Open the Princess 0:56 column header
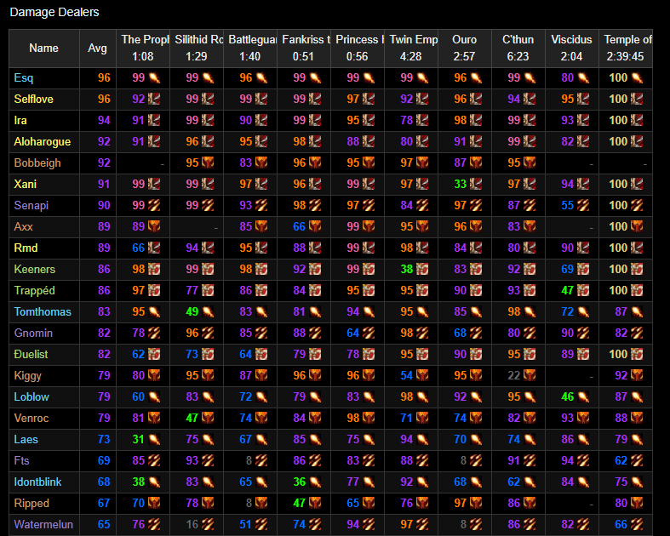Viewport: 670px width, 536px height. [x=358, y=48]
